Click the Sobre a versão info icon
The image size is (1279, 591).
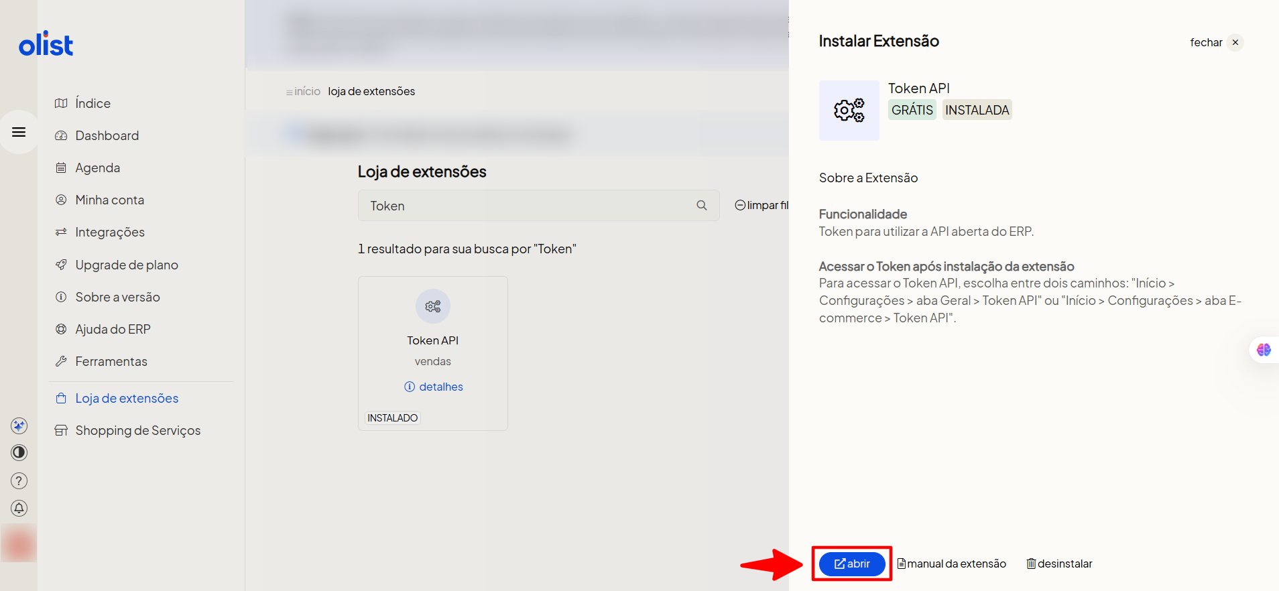61,297
